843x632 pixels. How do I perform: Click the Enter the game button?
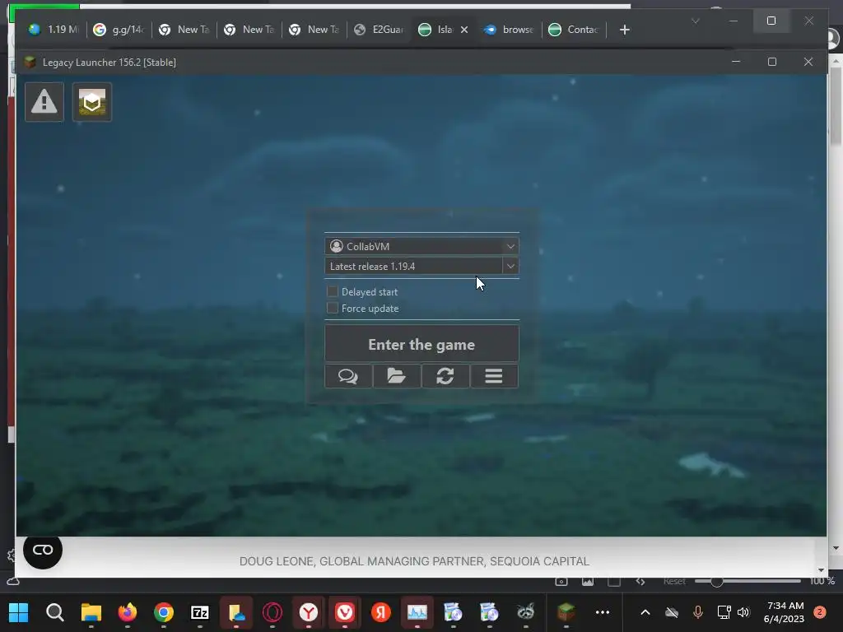(421, 344)
